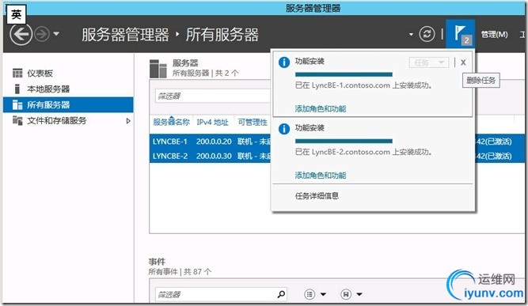Select 仪表板 in the sidebar
This screenshot has height=306, width=528.
(40, 74)
